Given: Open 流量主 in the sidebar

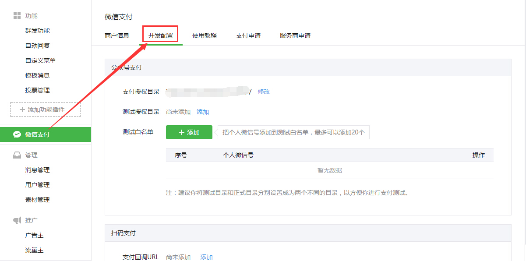Looking at the screenshot, I should point(35,250).
